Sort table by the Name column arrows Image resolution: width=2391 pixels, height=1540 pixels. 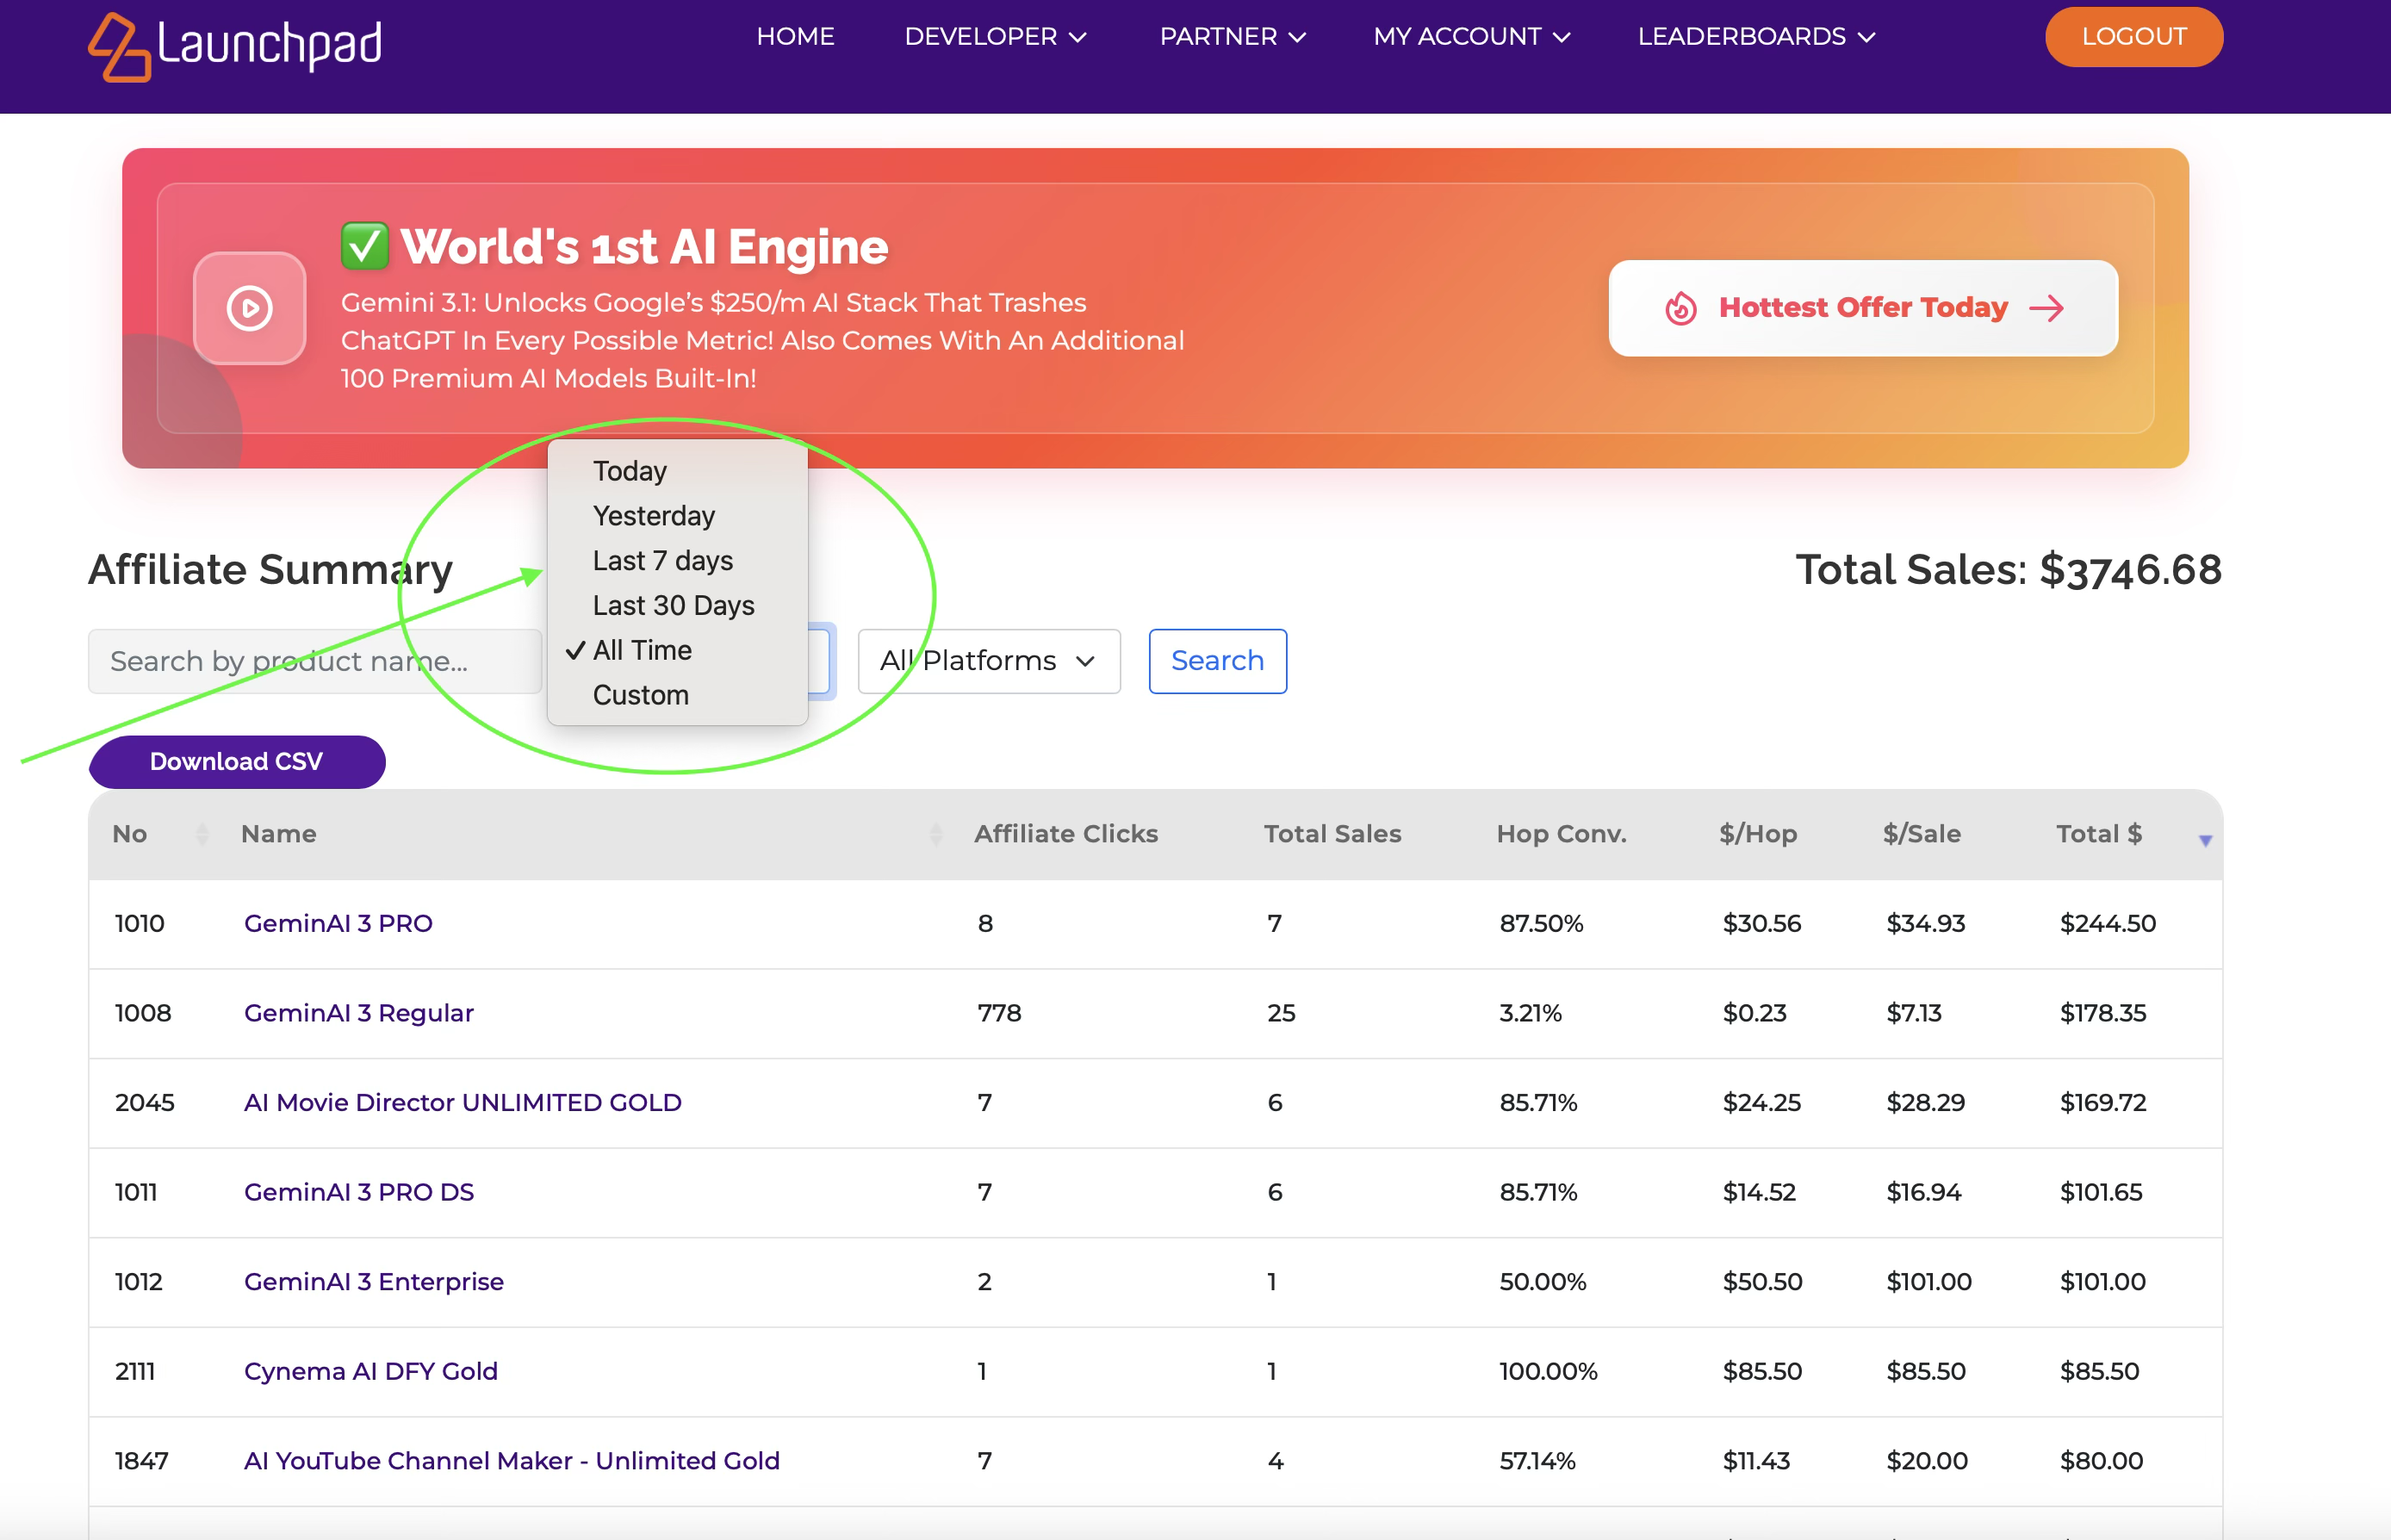936,834
